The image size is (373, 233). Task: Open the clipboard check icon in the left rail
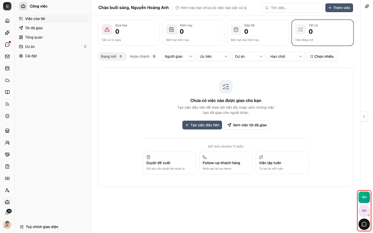7,166
